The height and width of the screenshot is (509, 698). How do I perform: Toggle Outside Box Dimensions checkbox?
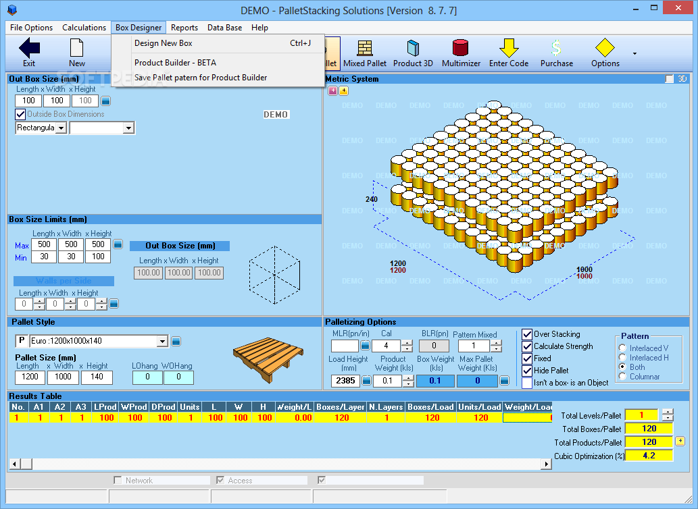[20, 114]
